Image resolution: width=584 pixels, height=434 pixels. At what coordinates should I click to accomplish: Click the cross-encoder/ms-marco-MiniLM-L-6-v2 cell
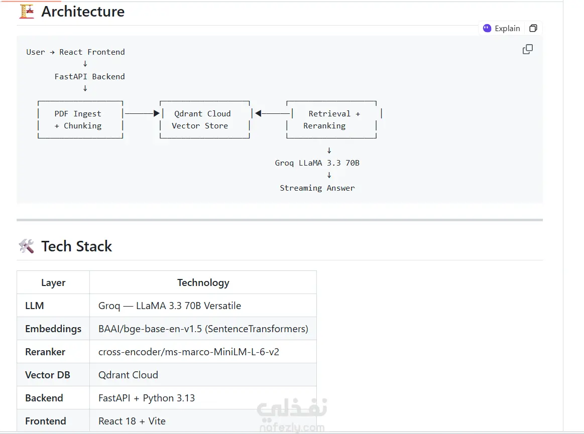[189, 352]
